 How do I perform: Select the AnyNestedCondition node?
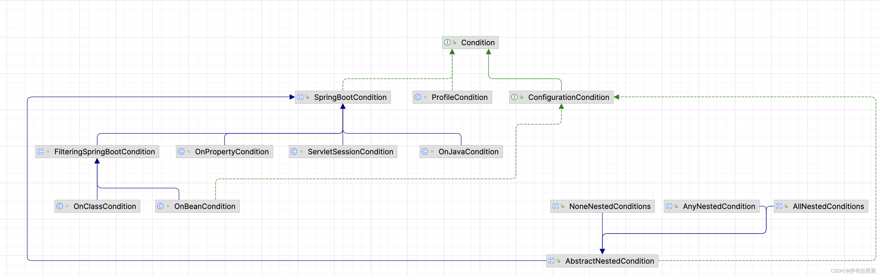coord(711,206)
